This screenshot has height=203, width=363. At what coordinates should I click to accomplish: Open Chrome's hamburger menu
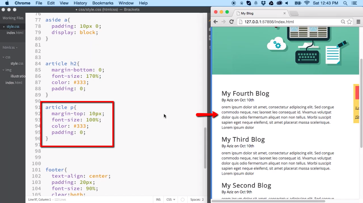[358, 22]
